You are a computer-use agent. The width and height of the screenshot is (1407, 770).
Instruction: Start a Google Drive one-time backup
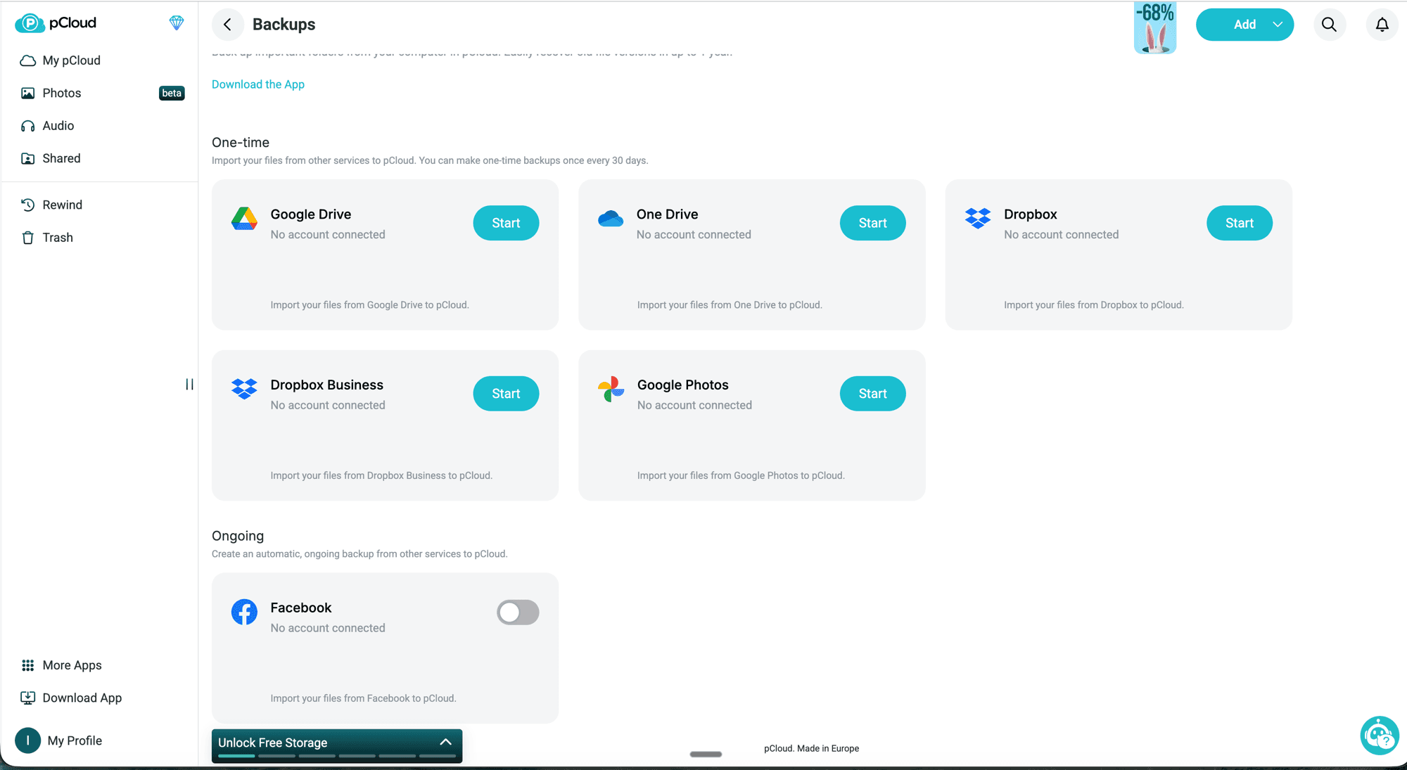(x=505, y=223)
